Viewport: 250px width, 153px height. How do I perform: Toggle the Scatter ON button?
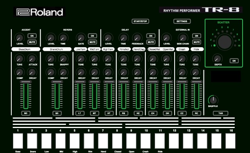pyautogui.click(x=234, y=61)
